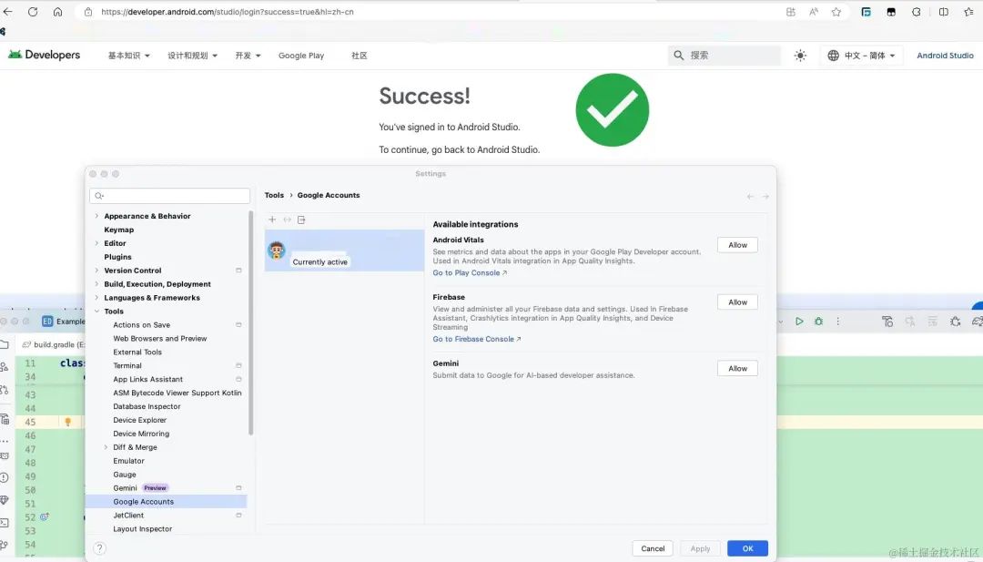Click the add account plus icon
983x562 pixels.
pos(272,220)
